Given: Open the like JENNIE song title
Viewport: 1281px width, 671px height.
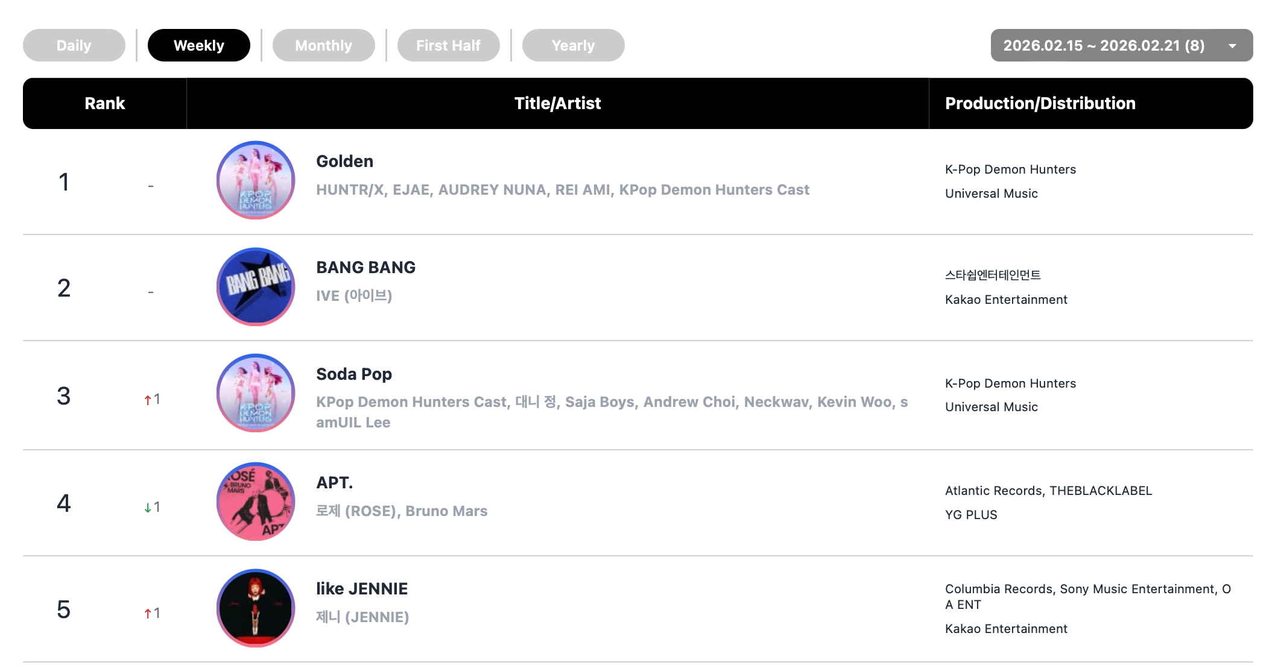Looking at the screenshot, I should pos(362,589).
